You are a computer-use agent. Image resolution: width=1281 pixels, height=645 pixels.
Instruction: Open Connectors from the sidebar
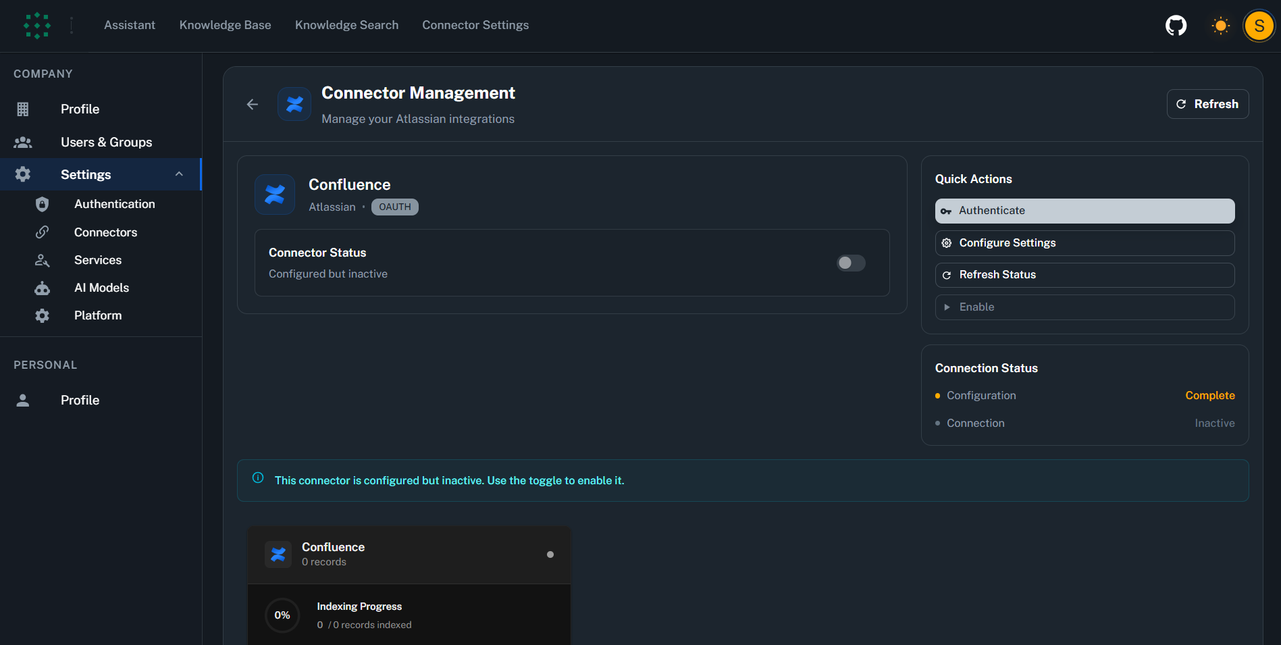(x=105, y=232)
